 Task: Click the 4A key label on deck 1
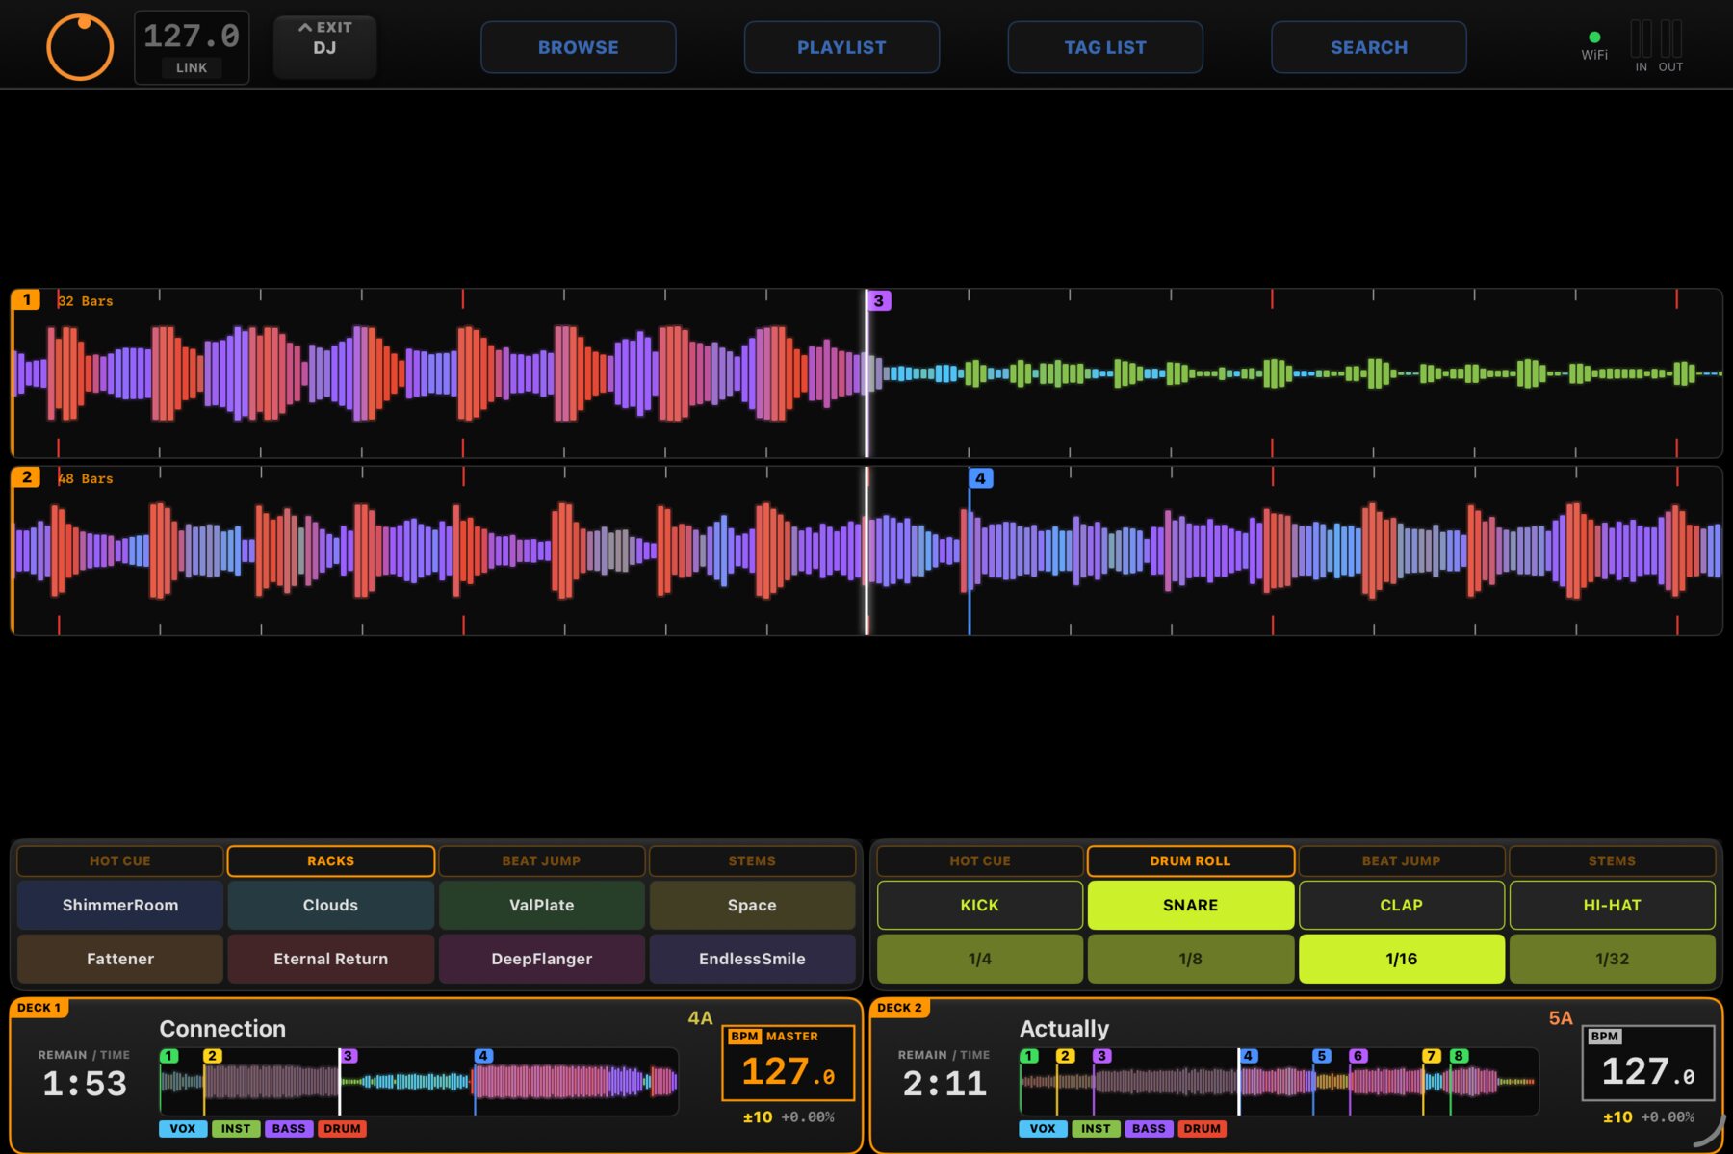pyautogui.click(x=700, y=1018)
